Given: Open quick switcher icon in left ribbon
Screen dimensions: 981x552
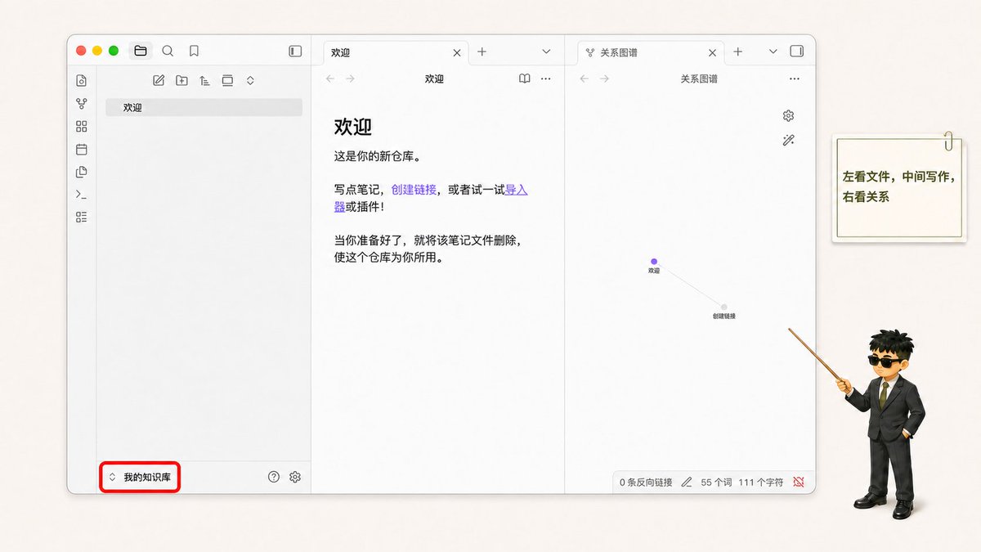Looking at the screenshot, I should point(81,80).
